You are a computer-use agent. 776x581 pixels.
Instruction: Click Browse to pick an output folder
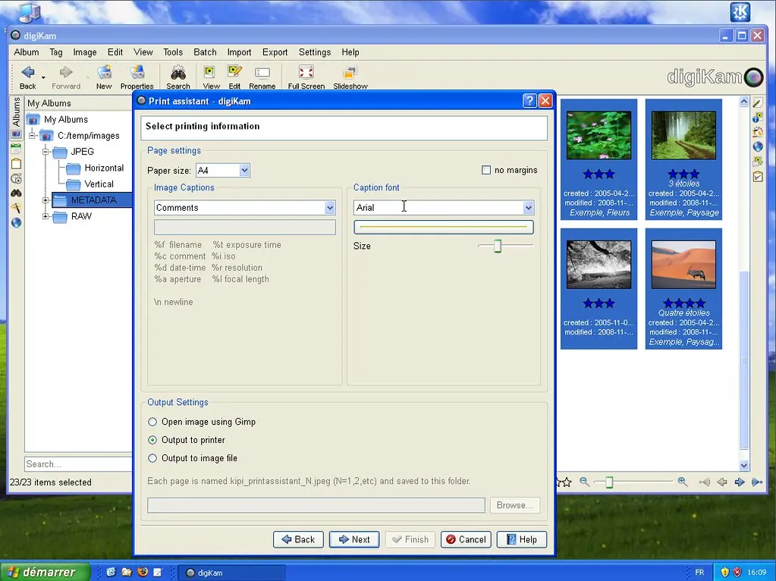tap(514, 504)
